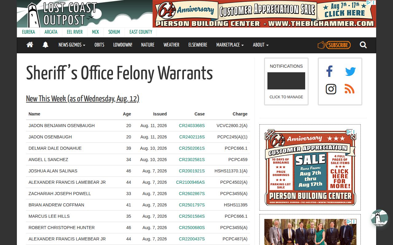Image resolution: width=393 pixels, height=245 pixels.
Task: Open the notifications bell icon
Action: coord(45,45)
